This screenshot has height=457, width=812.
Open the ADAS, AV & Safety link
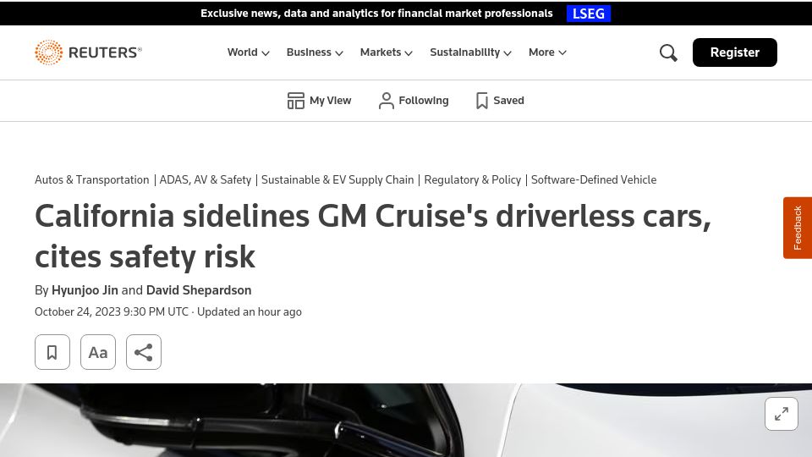[x=205, y=179]
